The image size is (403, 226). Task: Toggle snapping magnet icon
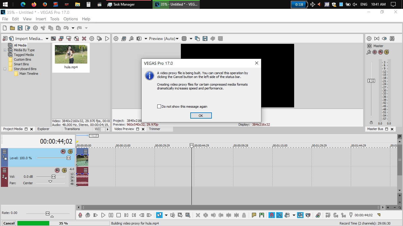point(272,215)
